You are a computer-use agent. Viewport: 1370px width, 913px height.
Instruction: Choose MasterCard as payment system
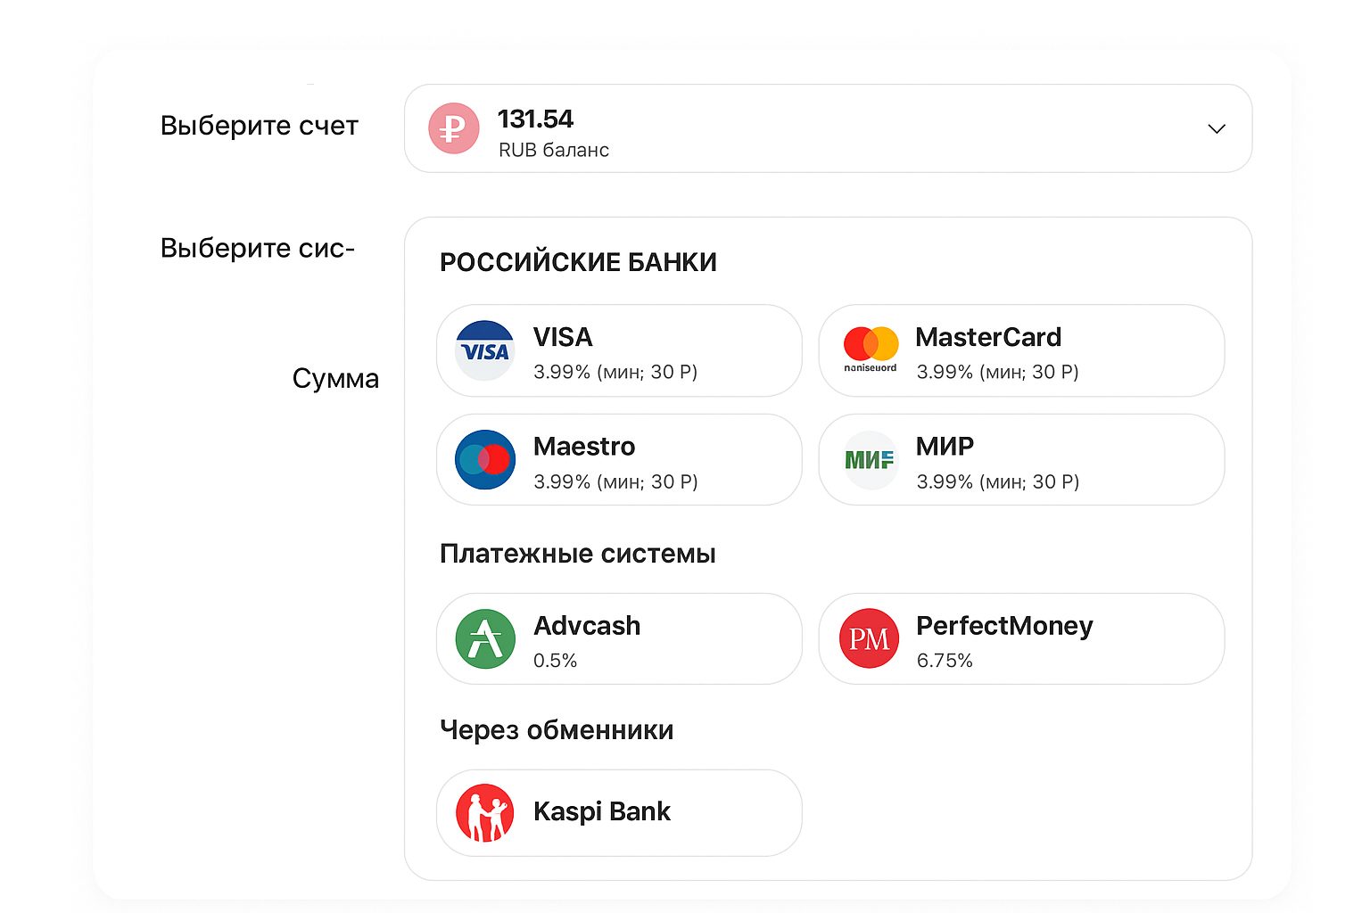click(1020, 351)
